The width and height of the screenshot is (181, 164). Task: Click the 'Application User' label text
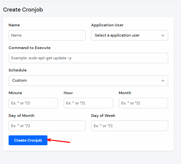pyautogui.click(x=107, y=25)
